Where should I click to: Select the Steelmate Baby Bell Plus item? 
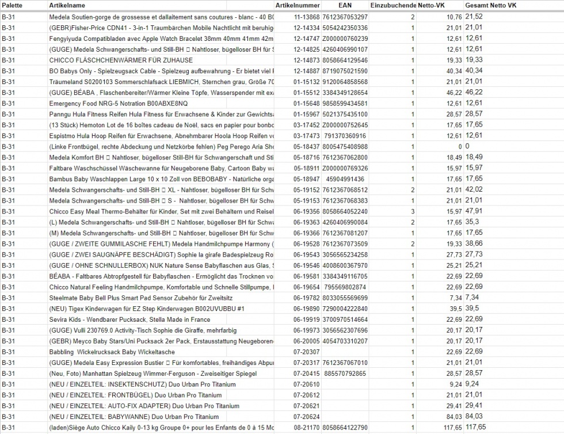pos(140,298)
